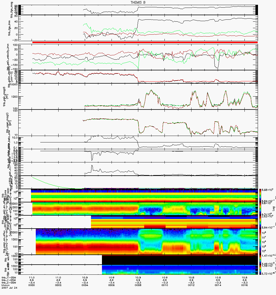Click the thb_peir_magt3 axis label
This screenshot has width=276, height=295.
4,97
